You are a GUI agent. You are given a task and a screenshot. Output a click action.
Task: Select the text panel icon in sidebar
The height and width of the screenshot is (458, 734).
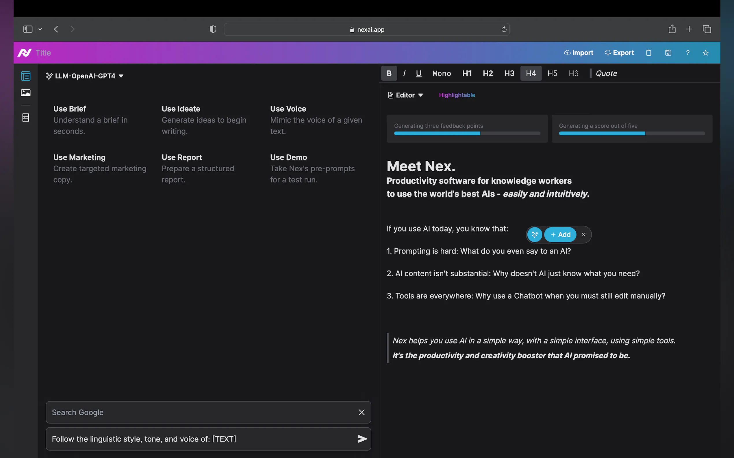tap(26, 76)
